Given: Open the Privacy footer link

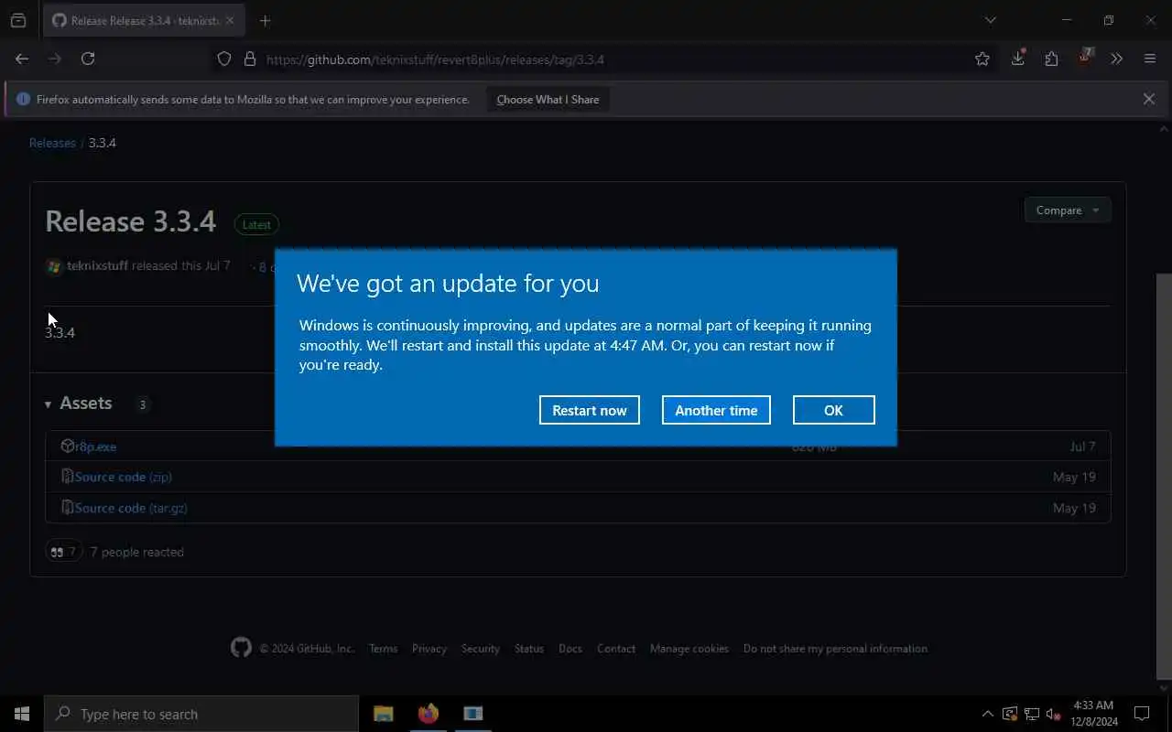Looking at the screenshot, I should [x=429, y=649].
